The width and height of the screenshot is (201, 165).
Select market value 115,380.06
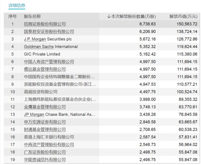coord(187,54)
